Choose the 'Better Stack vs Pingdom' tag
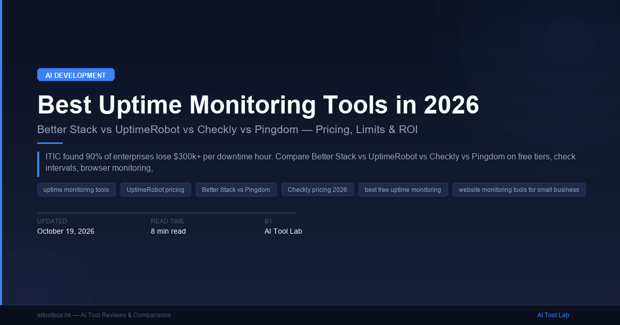Screen dimensions: 620x325 (x=236, y=190)
